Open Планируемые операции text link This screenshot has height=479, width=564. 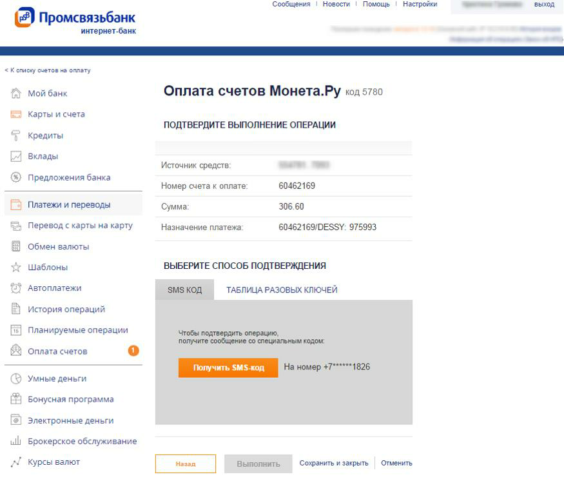pyautogui.click(x=78, y=330)
